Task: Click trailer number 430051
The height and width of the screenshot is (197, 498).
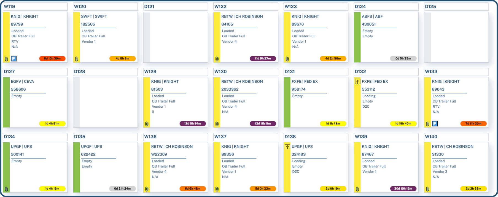Action: (x=369, y=24)
